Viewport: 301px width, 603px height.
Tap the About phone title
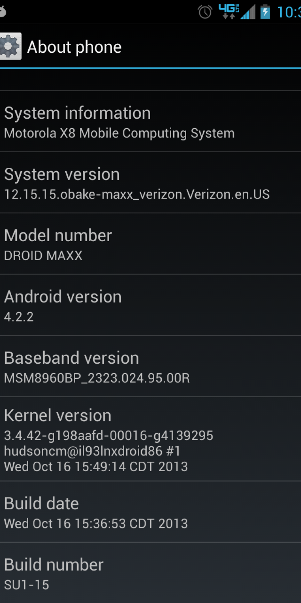coord(74,47)
